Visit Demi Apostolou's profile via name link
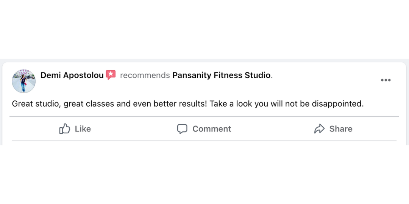Viewport: 409px width, 204px height. (72, 75)
